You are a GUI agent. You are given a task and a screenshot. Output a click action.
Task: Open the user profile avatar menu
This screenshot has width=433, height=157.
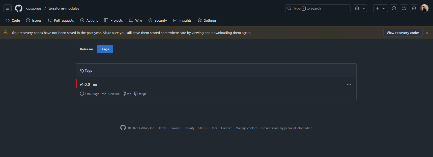pyautogui.click(x=424, y=8)
